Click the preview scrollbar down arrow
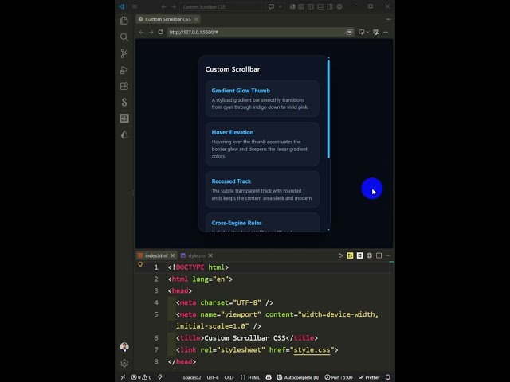The width and height of the screenshot is (510, 382). click(328, 230)
